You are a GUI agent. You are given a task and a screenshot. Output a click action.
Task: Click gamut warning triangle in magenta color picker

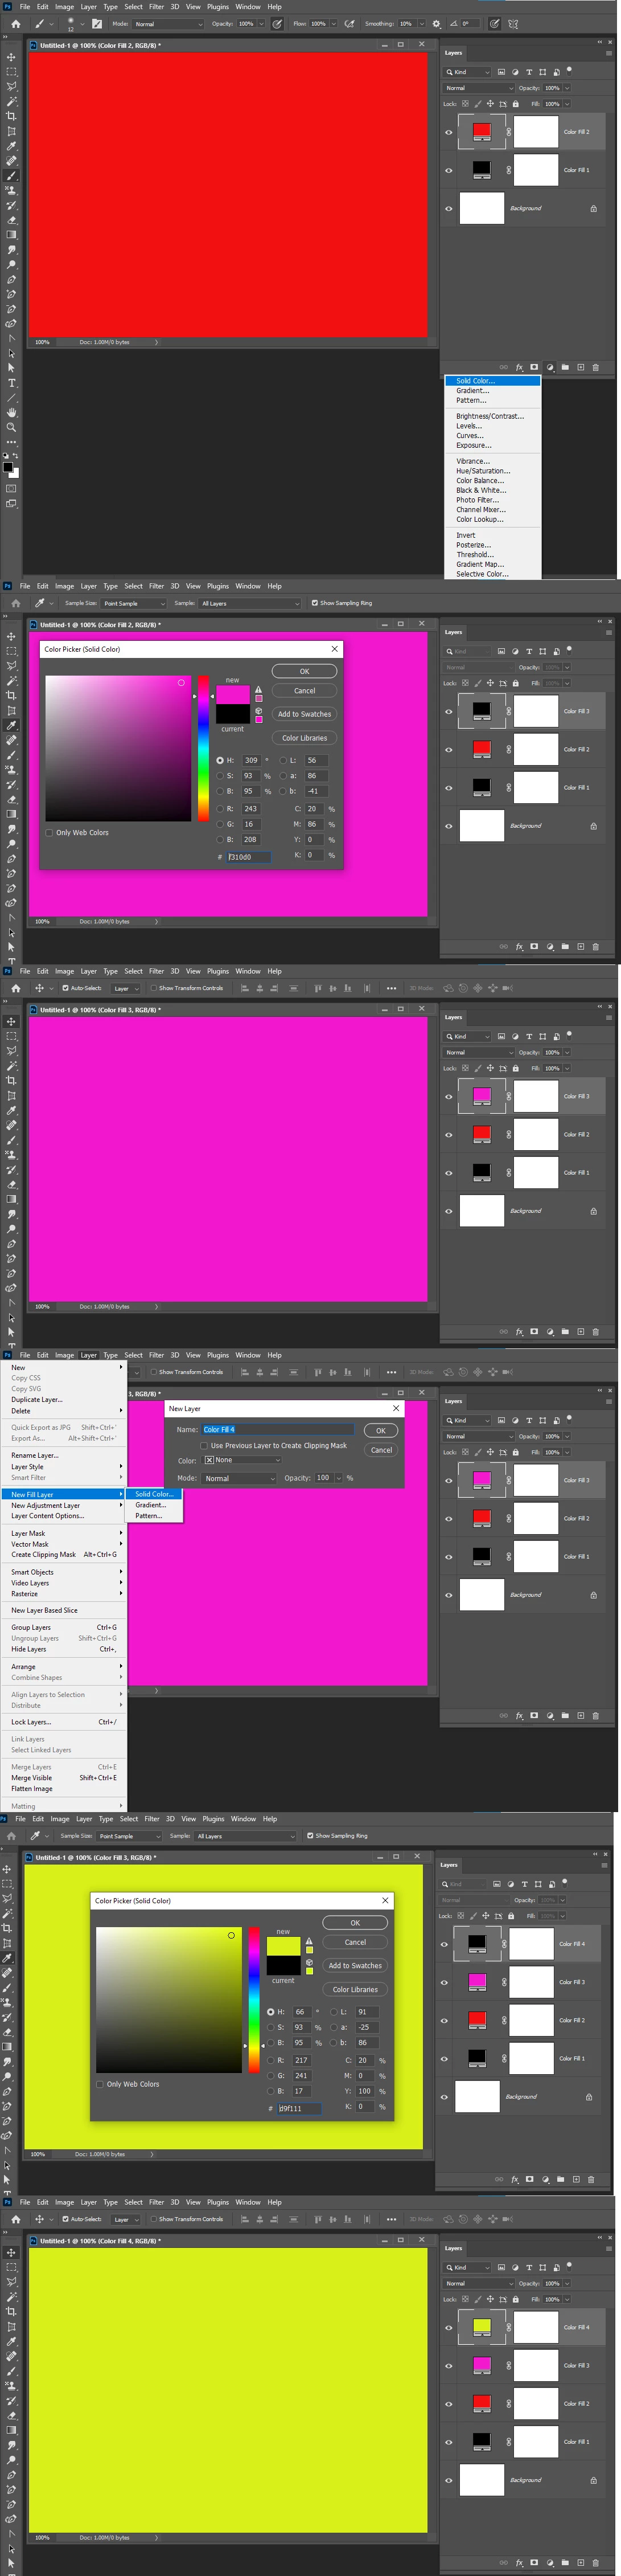[x=258, y=689]
